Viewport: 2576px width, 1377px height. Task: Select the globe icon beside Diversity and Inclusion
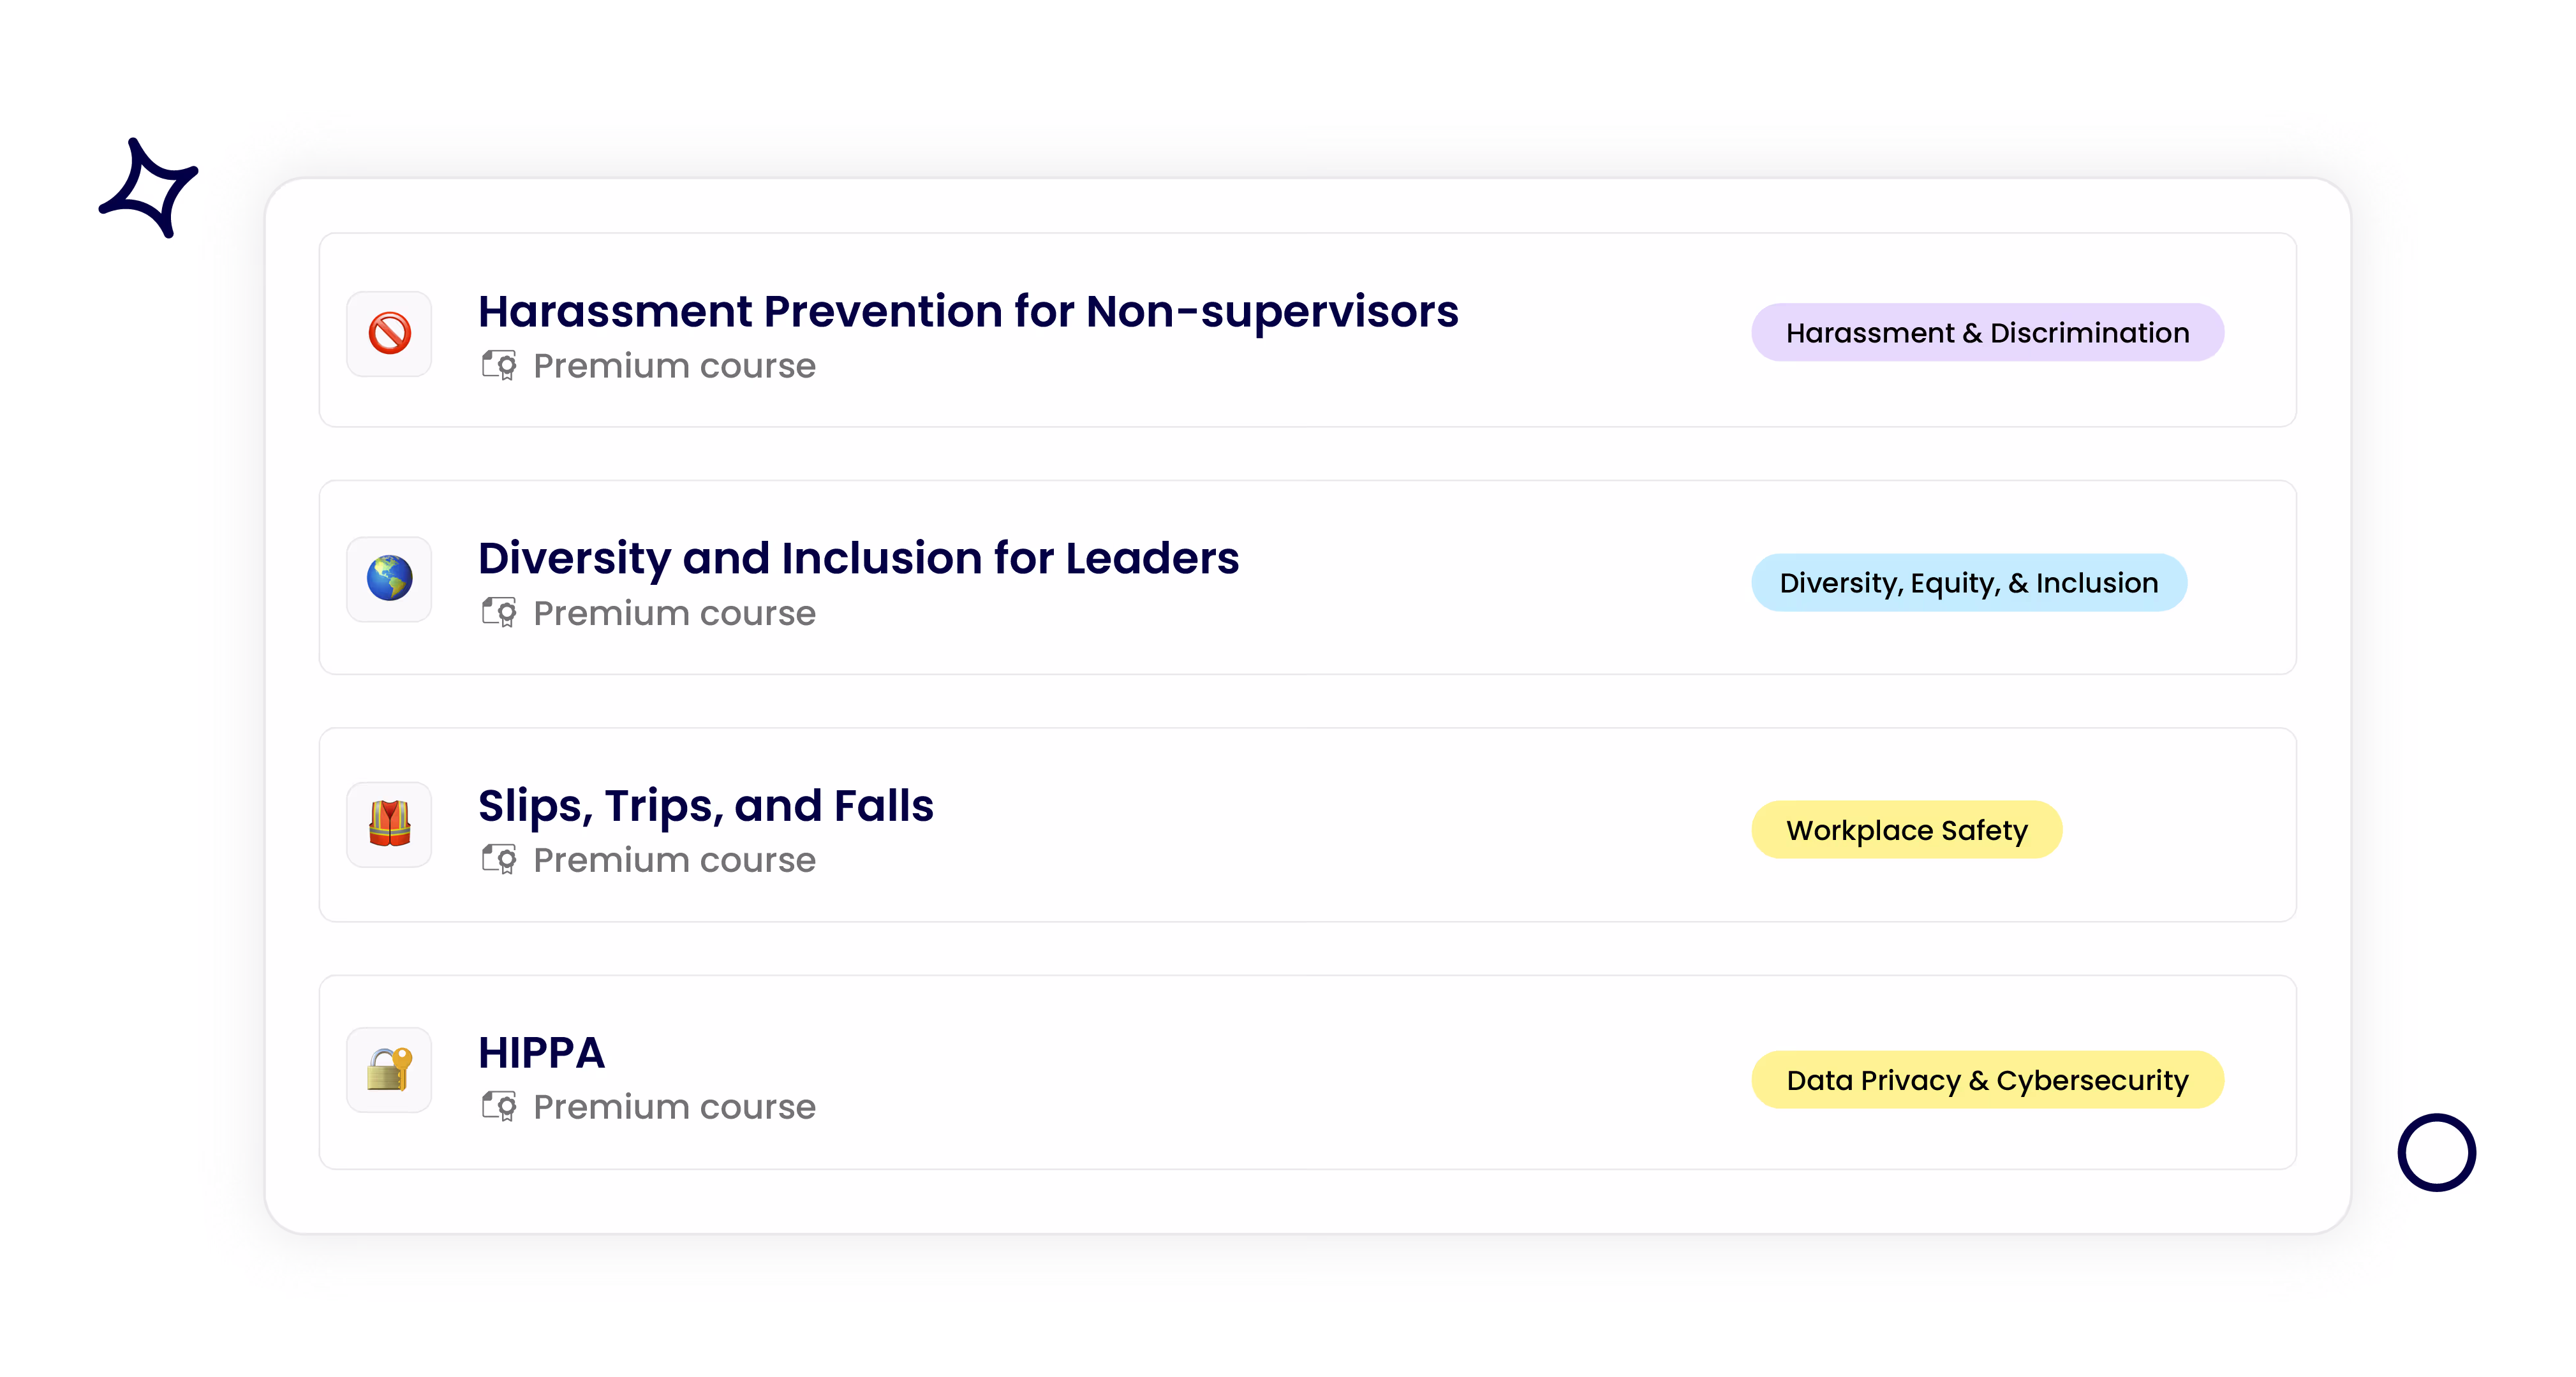click(388, 580)
